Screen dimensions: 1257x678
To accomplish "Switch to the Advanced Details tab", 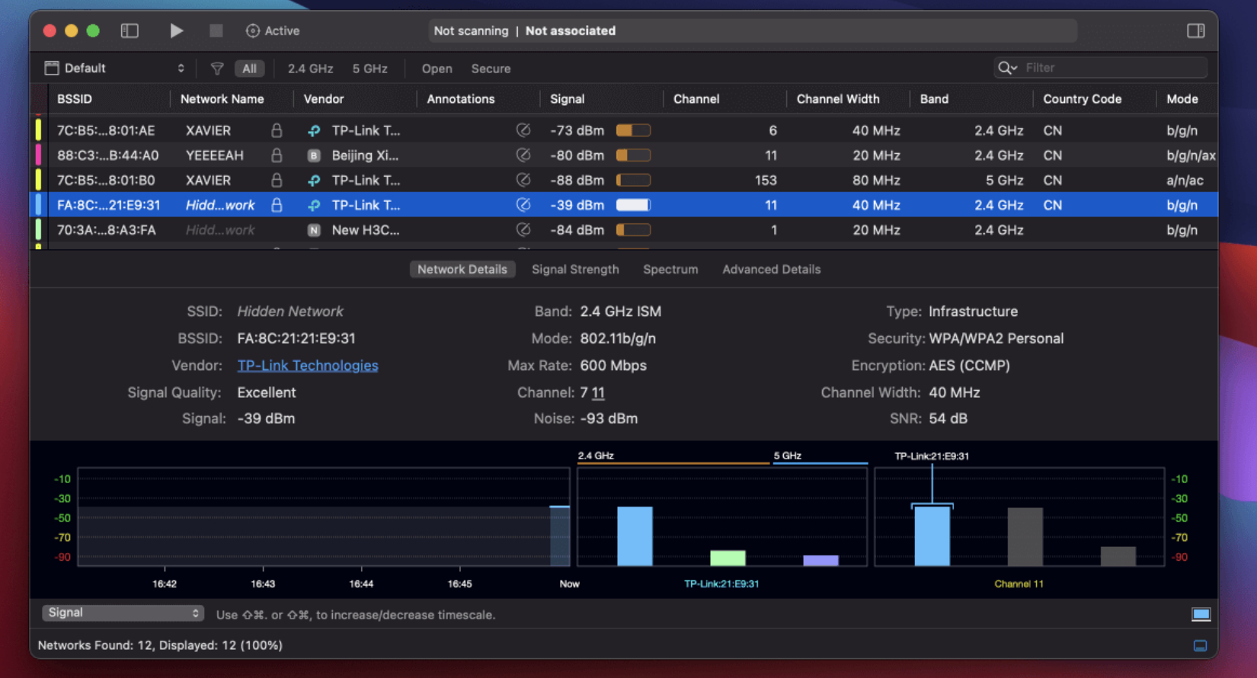I will 771,270.
